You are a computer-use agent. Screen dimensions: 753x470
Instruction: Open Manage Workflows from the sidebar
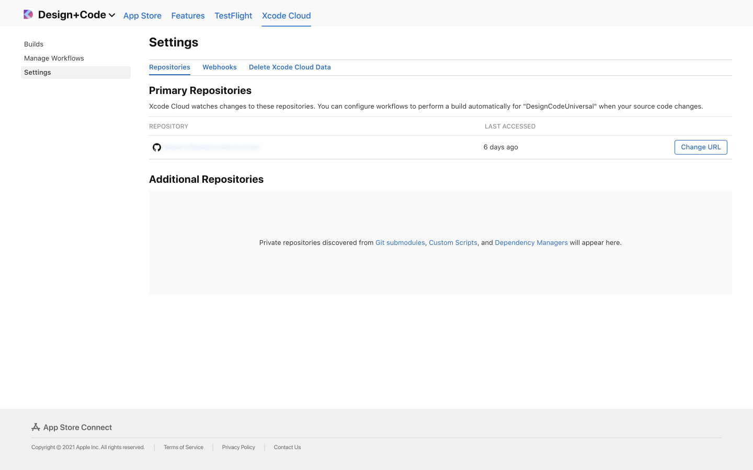tap(54, 58)
